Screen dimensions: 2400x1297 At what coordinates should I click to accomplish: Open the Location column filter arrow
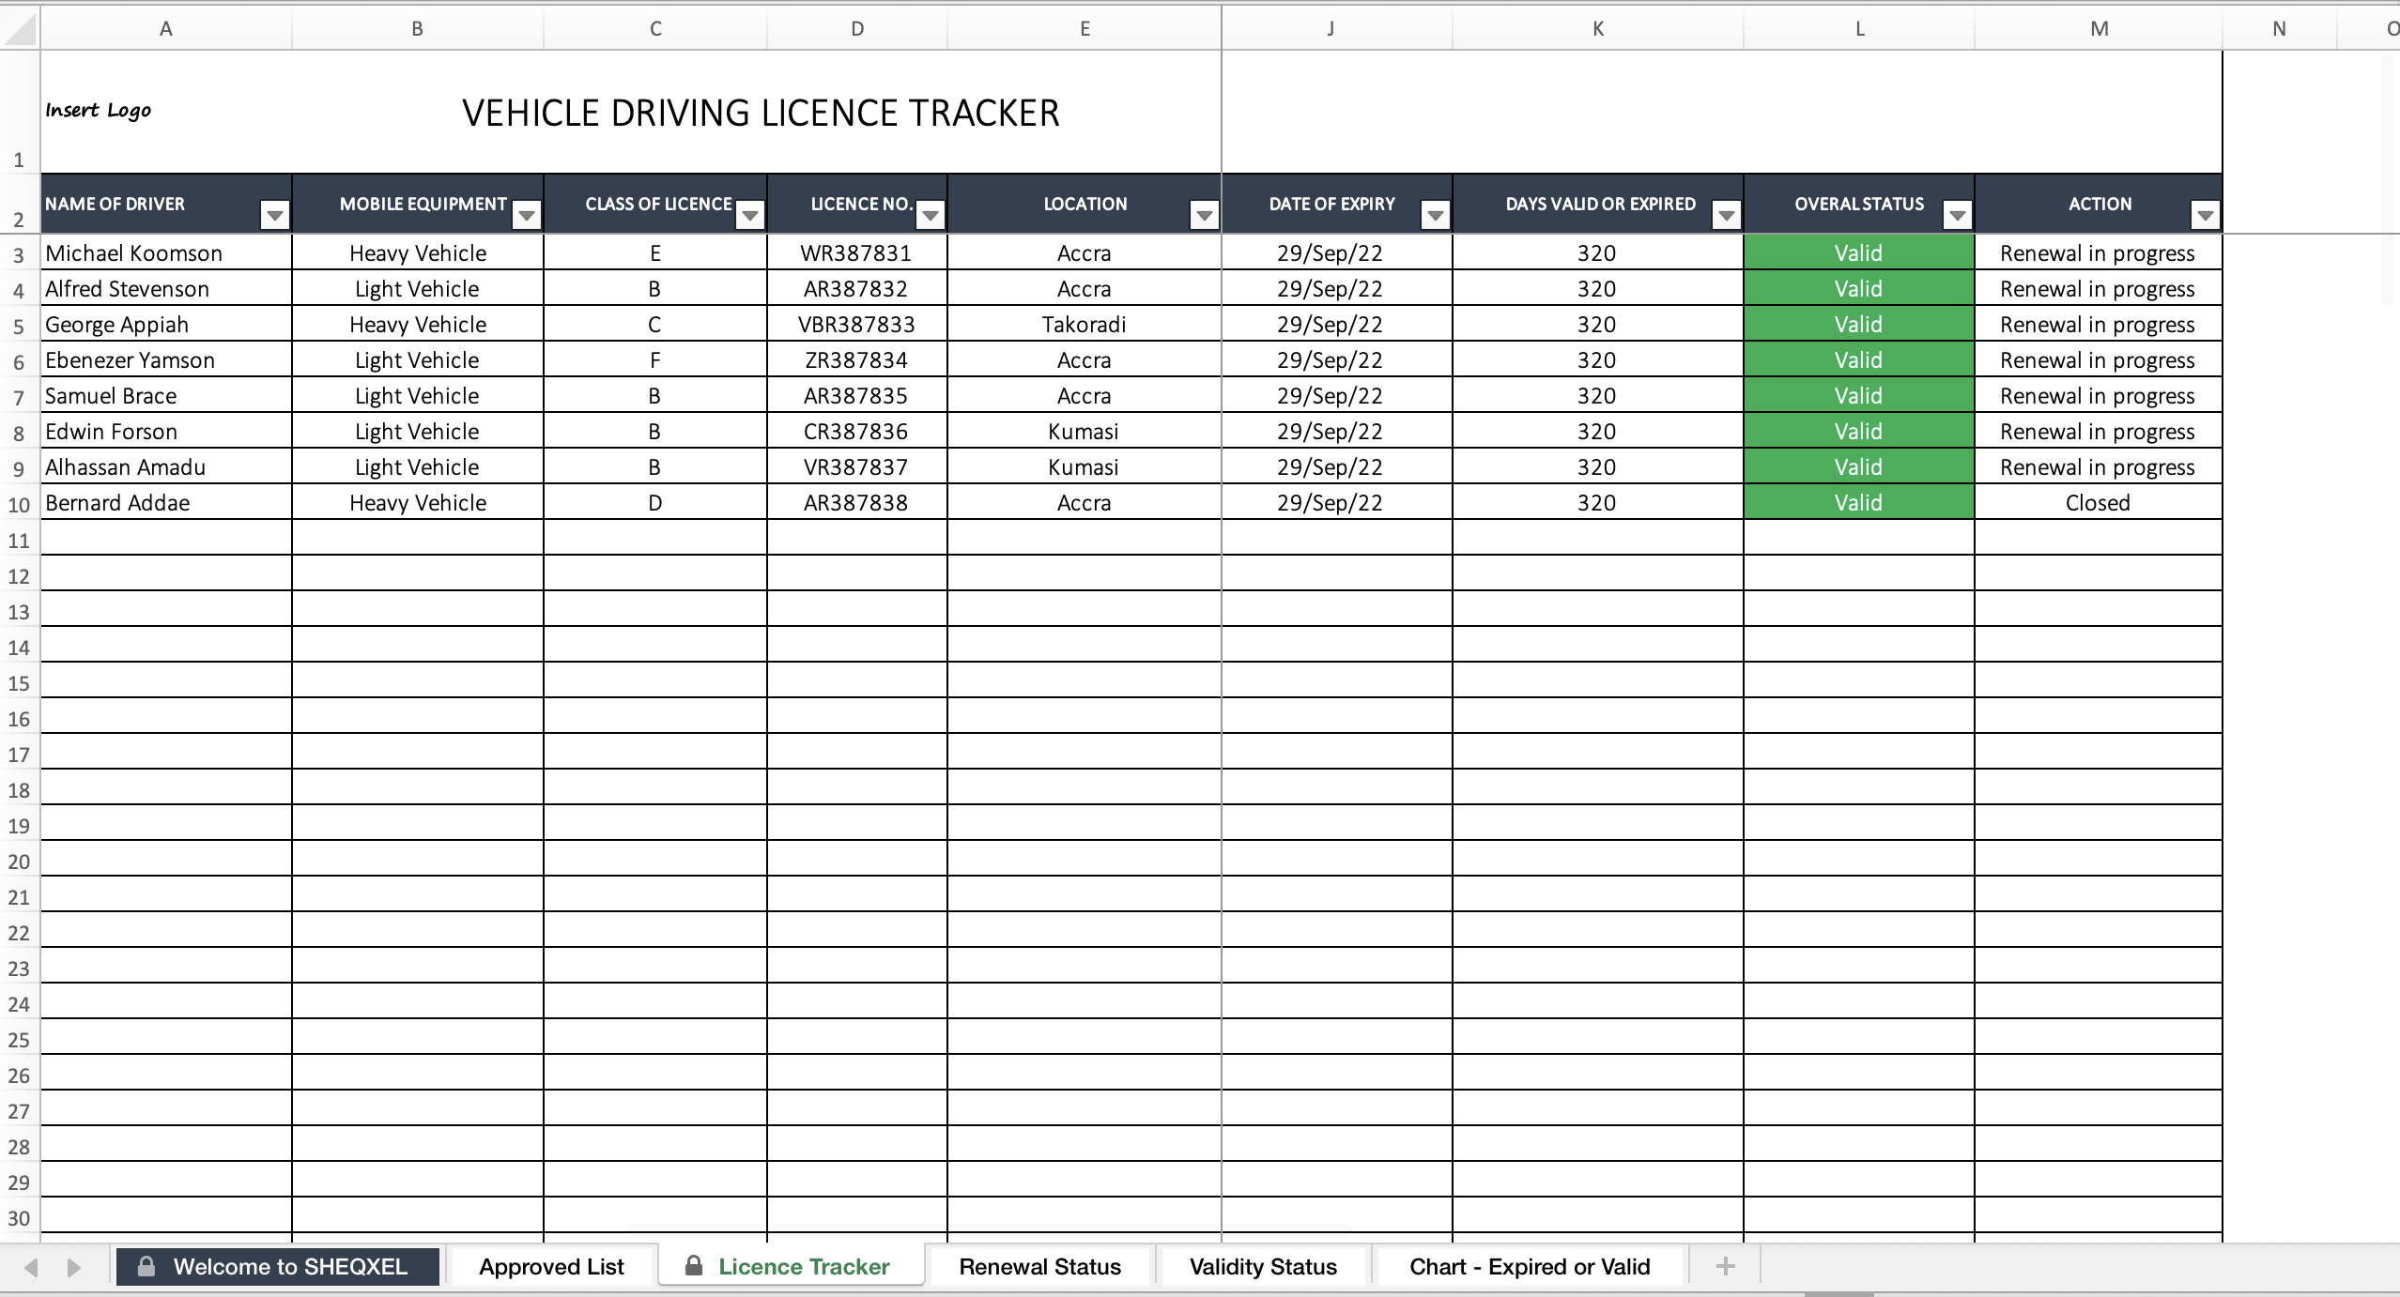point(1204,217)
